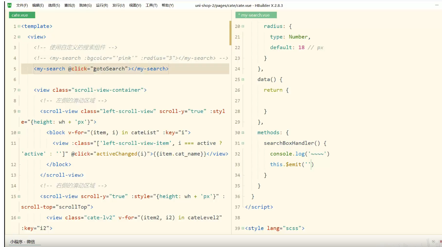Viewport: 442px width, 247px height.
Task: Open the 文件(F) menu
Action: pos(22,6)
